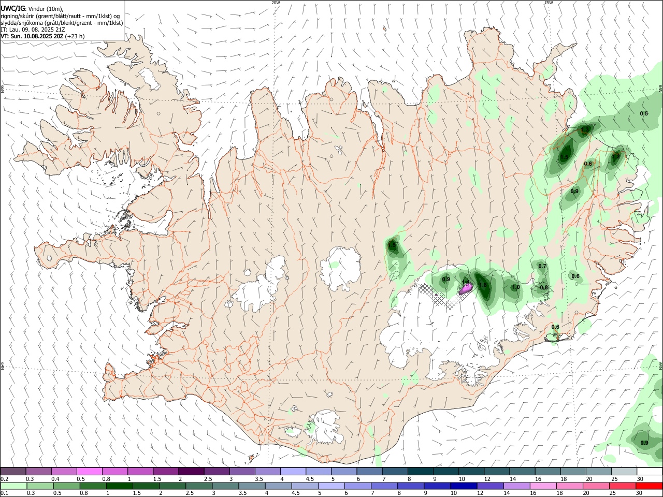
Task: Click the darkest green swatch labelled 1
Action: [x=119, y=486]
